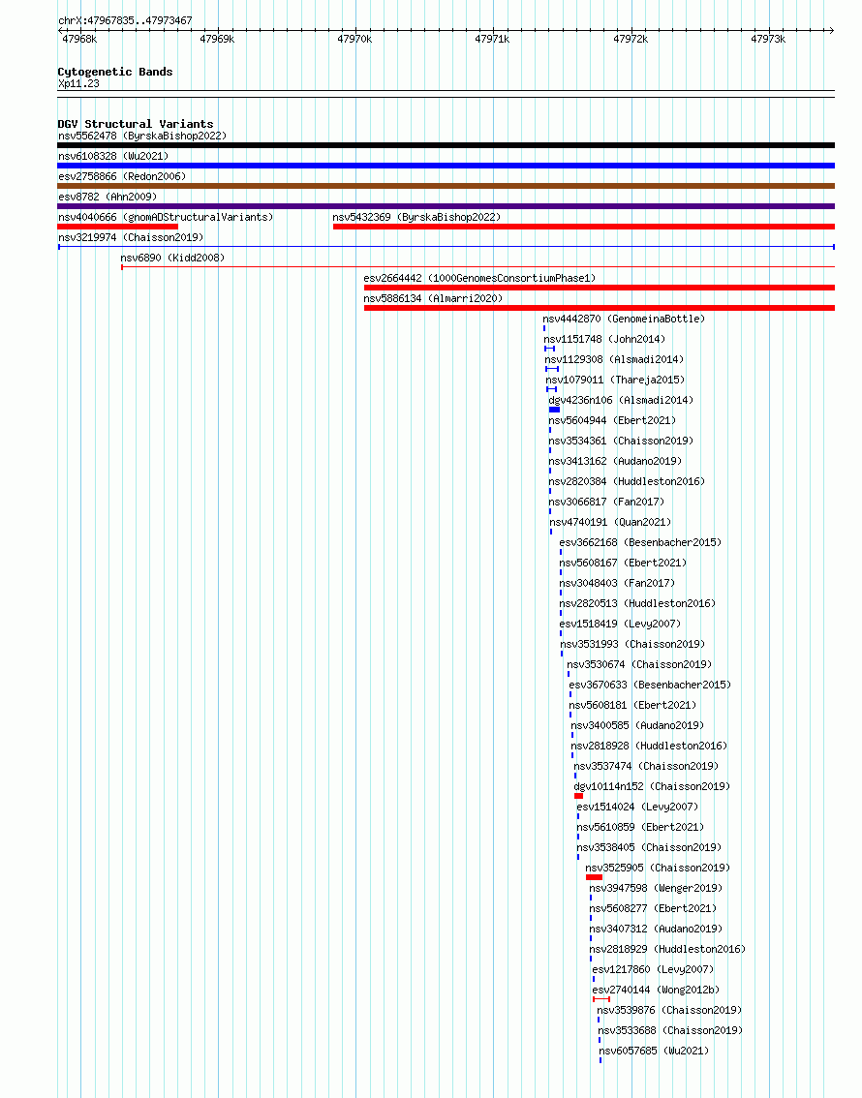This screenshot has height=1098, width=862.
Task: Select nsv5608181 (Ebert2021) label
Action: [x=632, y=705]
